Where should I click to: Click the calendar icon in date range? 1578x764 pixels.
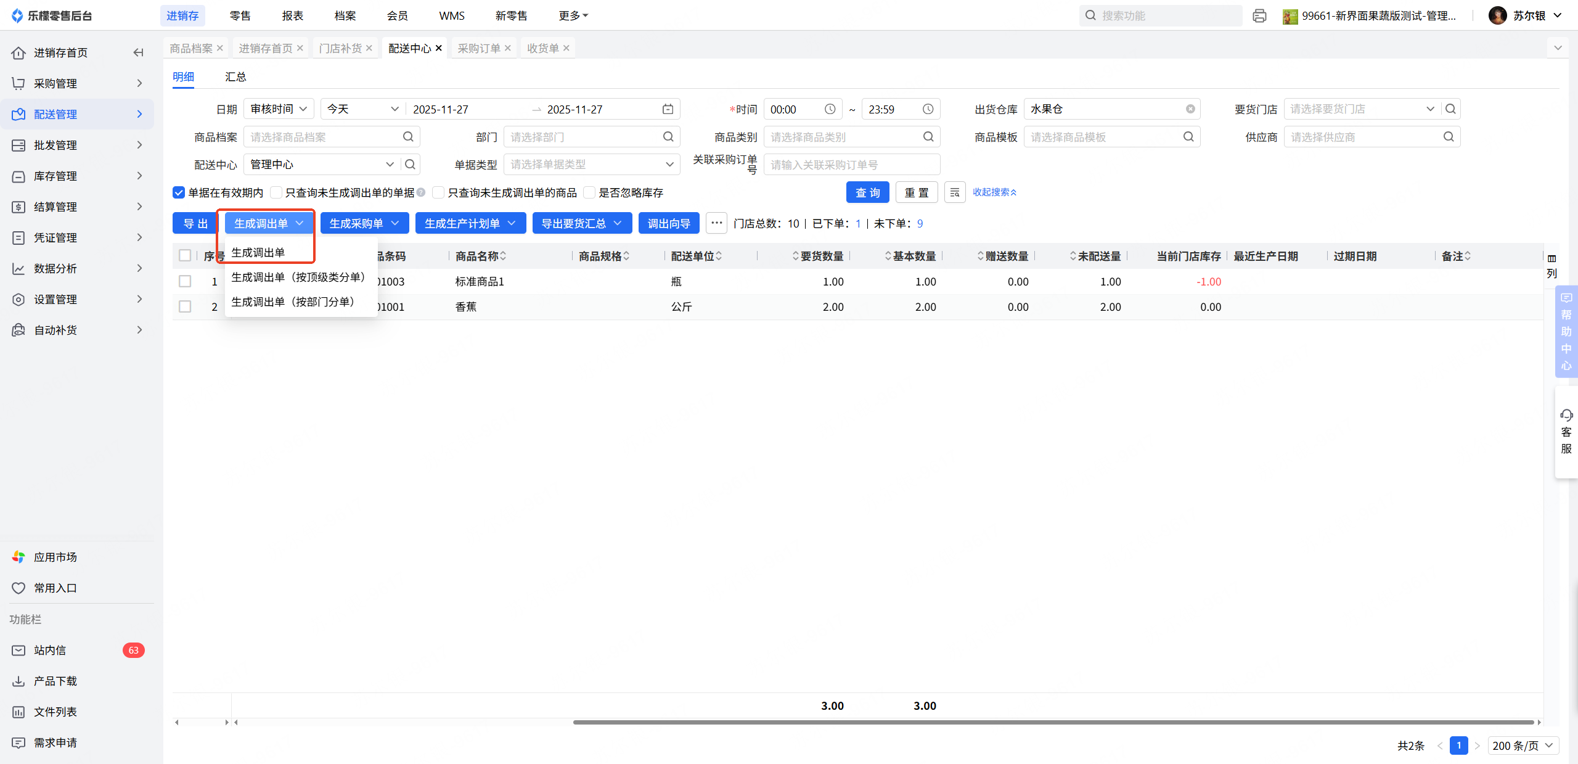click(668, 109)
